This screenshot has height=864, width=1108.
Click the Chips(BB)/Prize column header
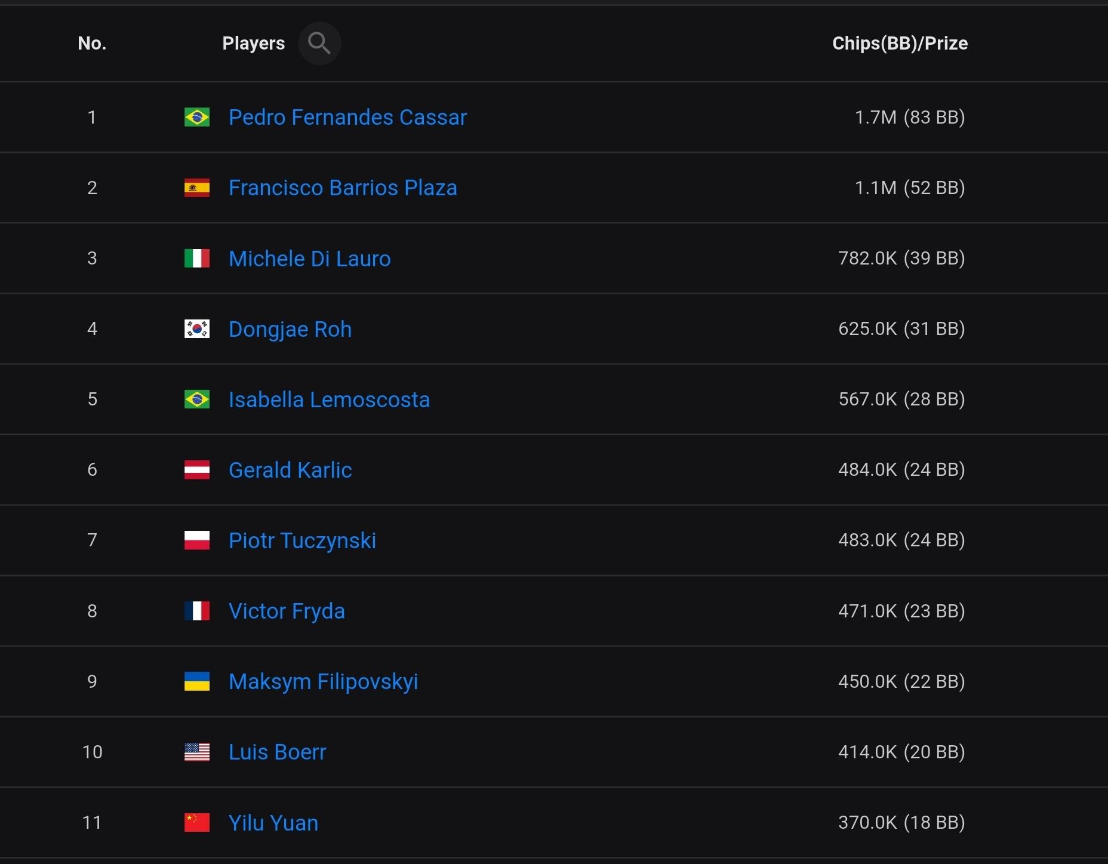tap(900, 44)
